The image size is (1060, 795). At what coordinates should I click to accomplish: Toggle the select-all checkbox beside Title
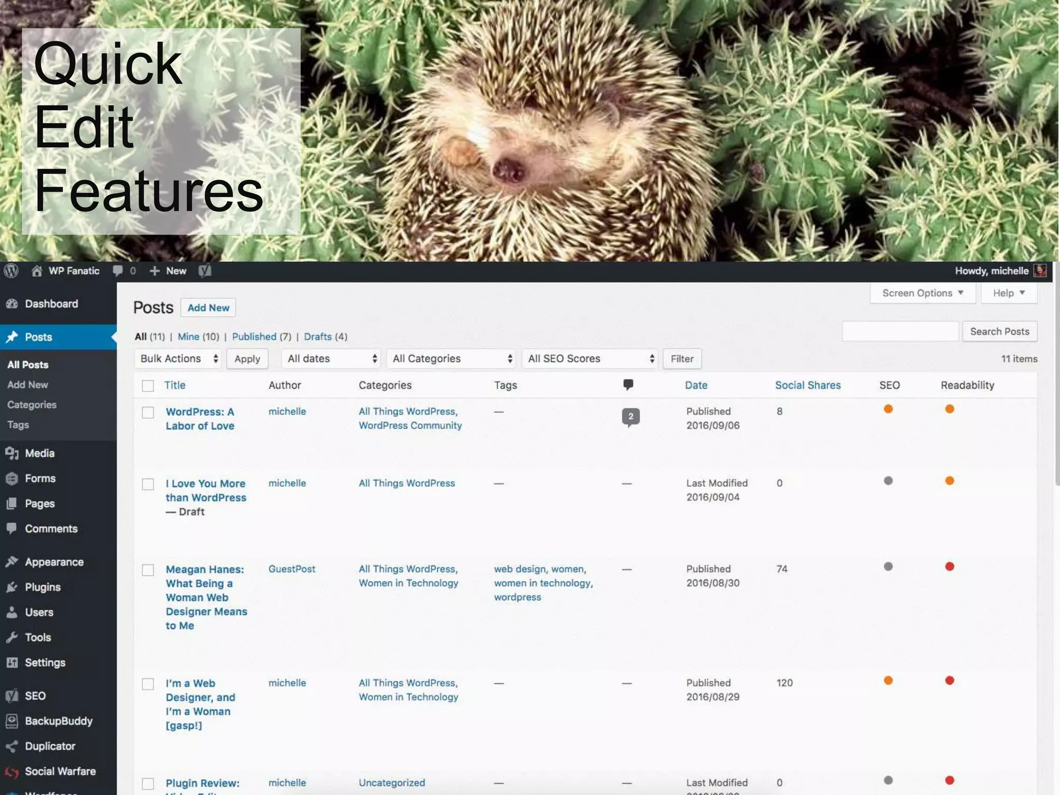click(148, 386)
